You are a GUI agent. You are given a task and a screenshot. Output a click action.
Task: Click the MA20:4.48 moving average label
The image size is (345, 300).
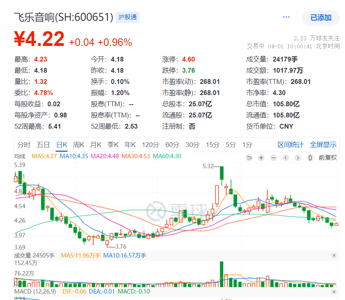(x=105, y=156)
